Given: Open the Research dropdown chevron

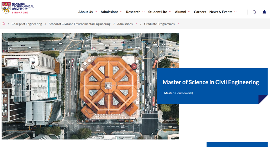Looking at the screenshot, I should coord(143,12).
